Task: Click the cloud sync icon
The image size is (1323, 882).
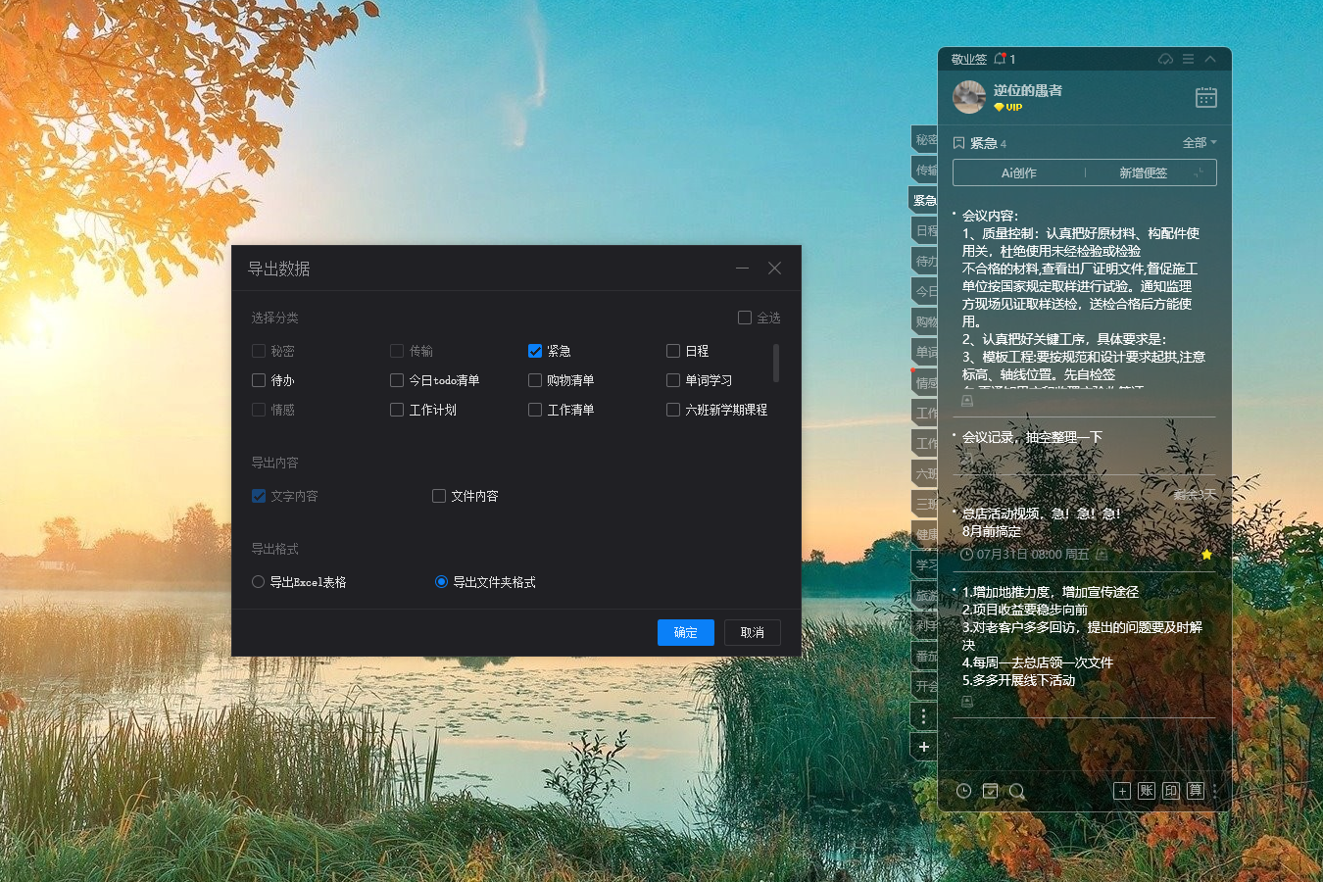Action: pos(1165,59)
